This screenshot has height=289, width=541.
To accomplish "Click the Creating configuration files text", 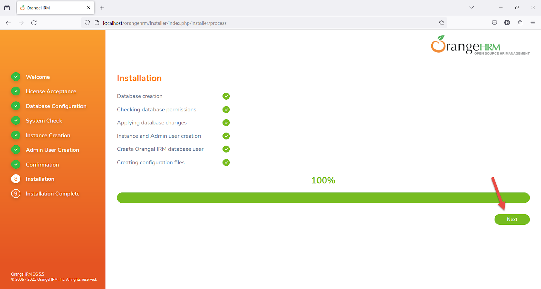I will pos(151,162).
